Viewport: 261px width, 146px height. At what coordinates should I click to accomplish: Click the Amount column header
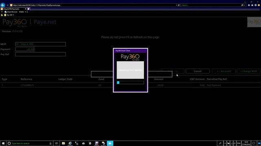click(x=159, y=79)
